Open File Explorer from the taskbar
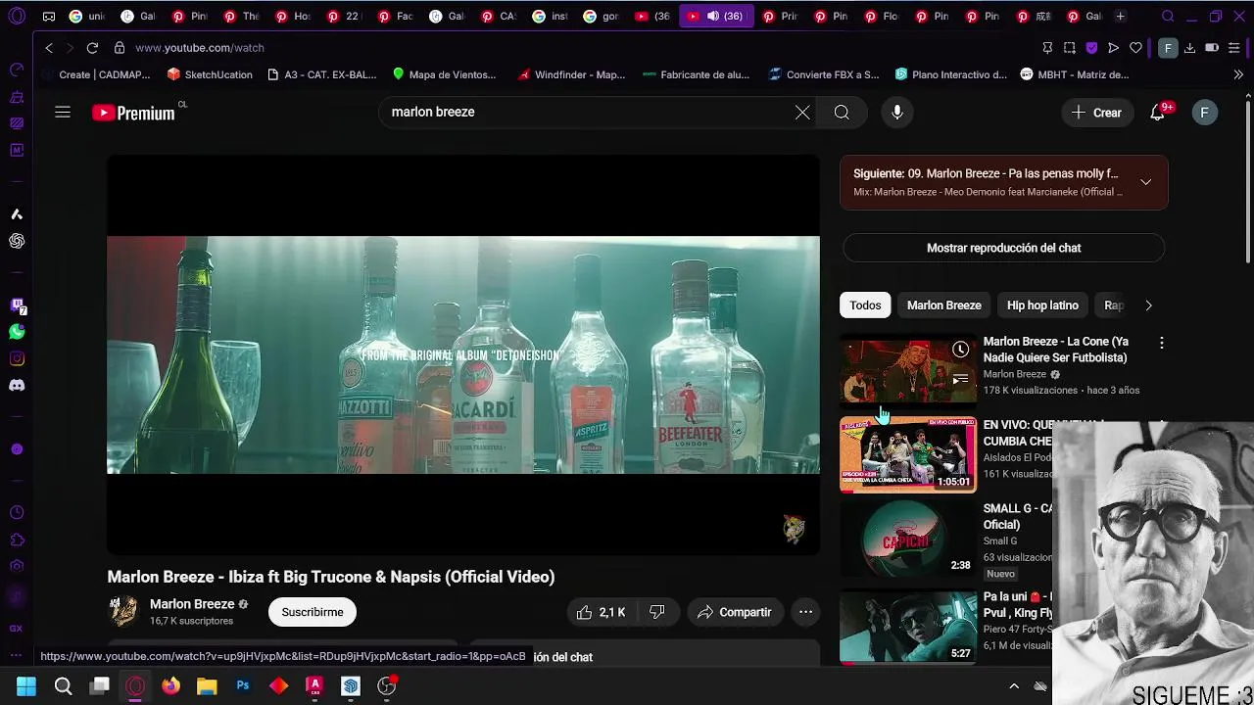The image size is (1254, 705). click(207, 685)
